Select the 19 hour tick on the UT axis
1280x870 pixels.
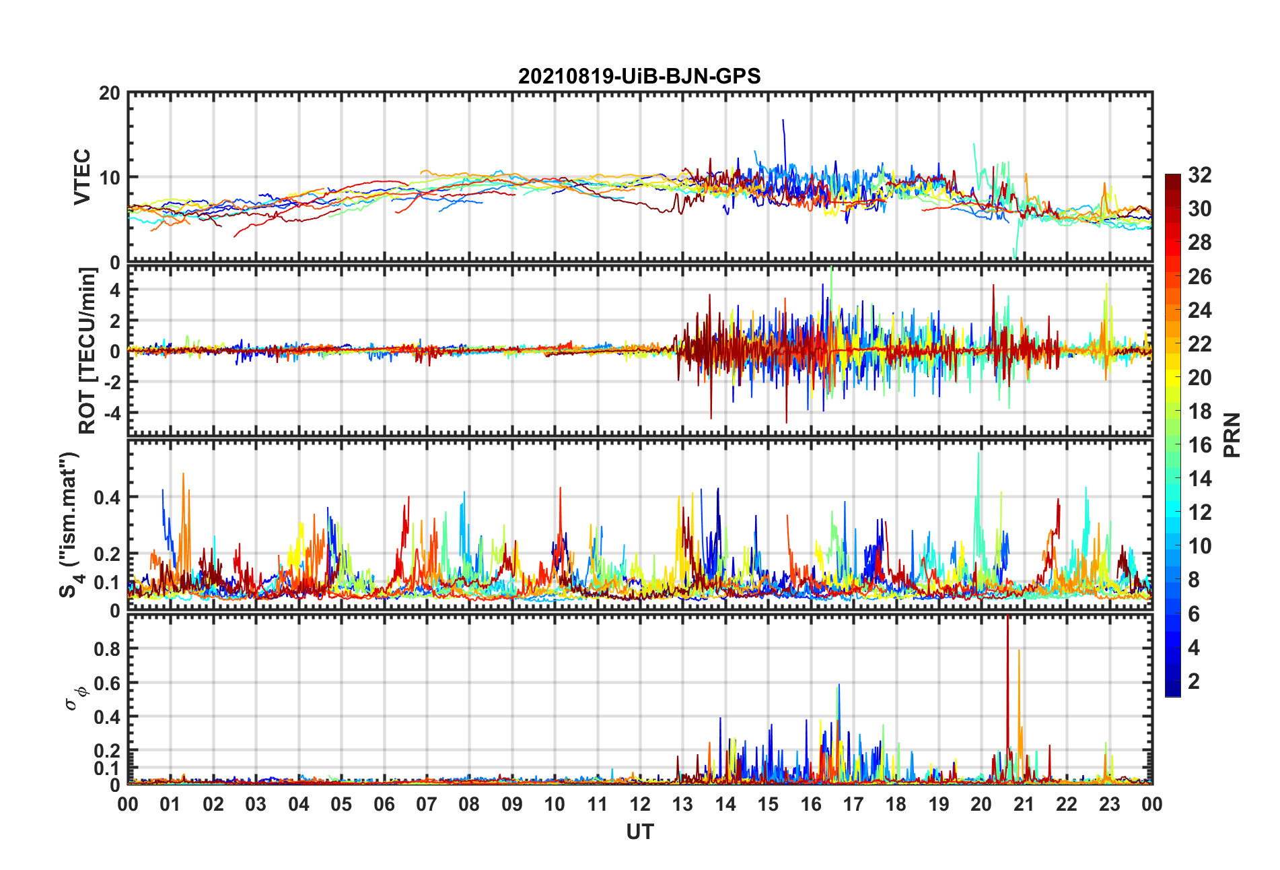click(939, 804)
